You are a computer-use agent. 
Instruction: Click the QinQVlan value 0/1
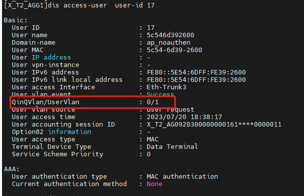[153, 102]
